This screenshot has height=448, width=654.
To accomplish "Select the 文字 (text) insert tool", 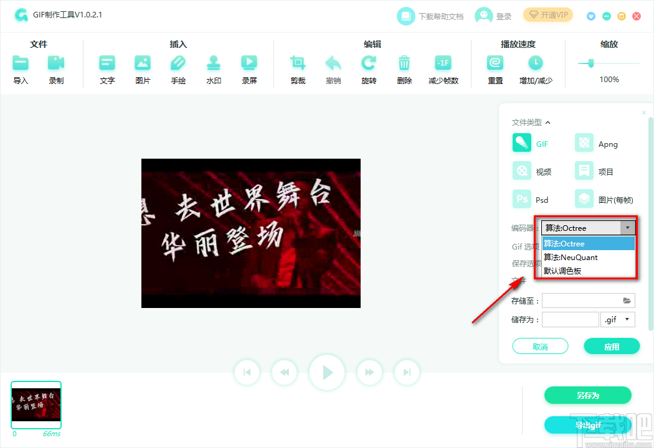I will tap(107, 67).
